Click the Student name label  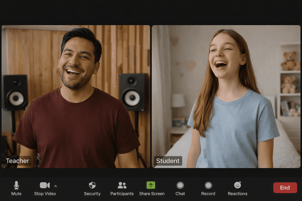(168, 161)
